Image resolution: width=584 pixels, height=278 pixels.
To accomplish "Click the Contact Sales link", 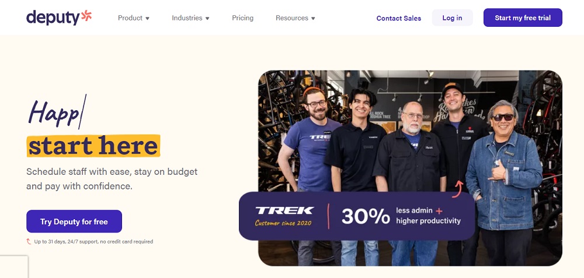I will click(x=398, y=18).
